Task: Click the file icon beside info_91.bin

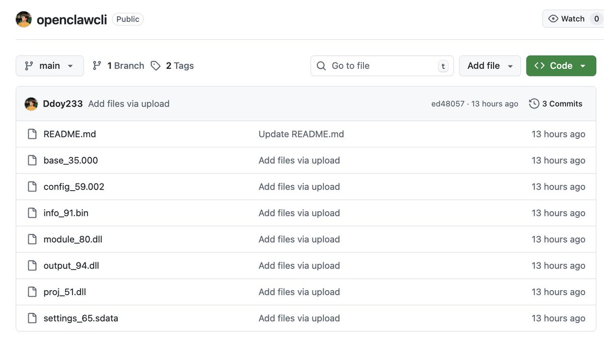Action: [32, 213]
